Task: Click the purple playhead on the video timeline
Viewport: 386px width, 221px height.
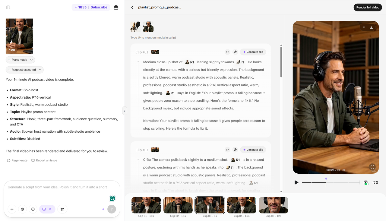Action: tap(326, 182)
